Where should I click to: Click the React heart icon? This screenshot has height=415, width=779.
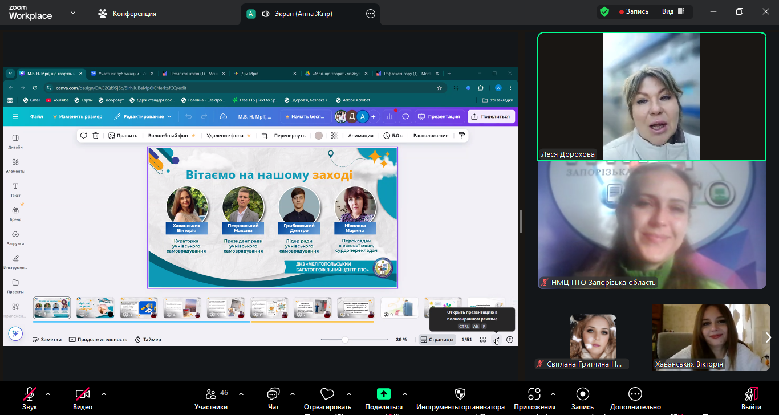point(327,394)
